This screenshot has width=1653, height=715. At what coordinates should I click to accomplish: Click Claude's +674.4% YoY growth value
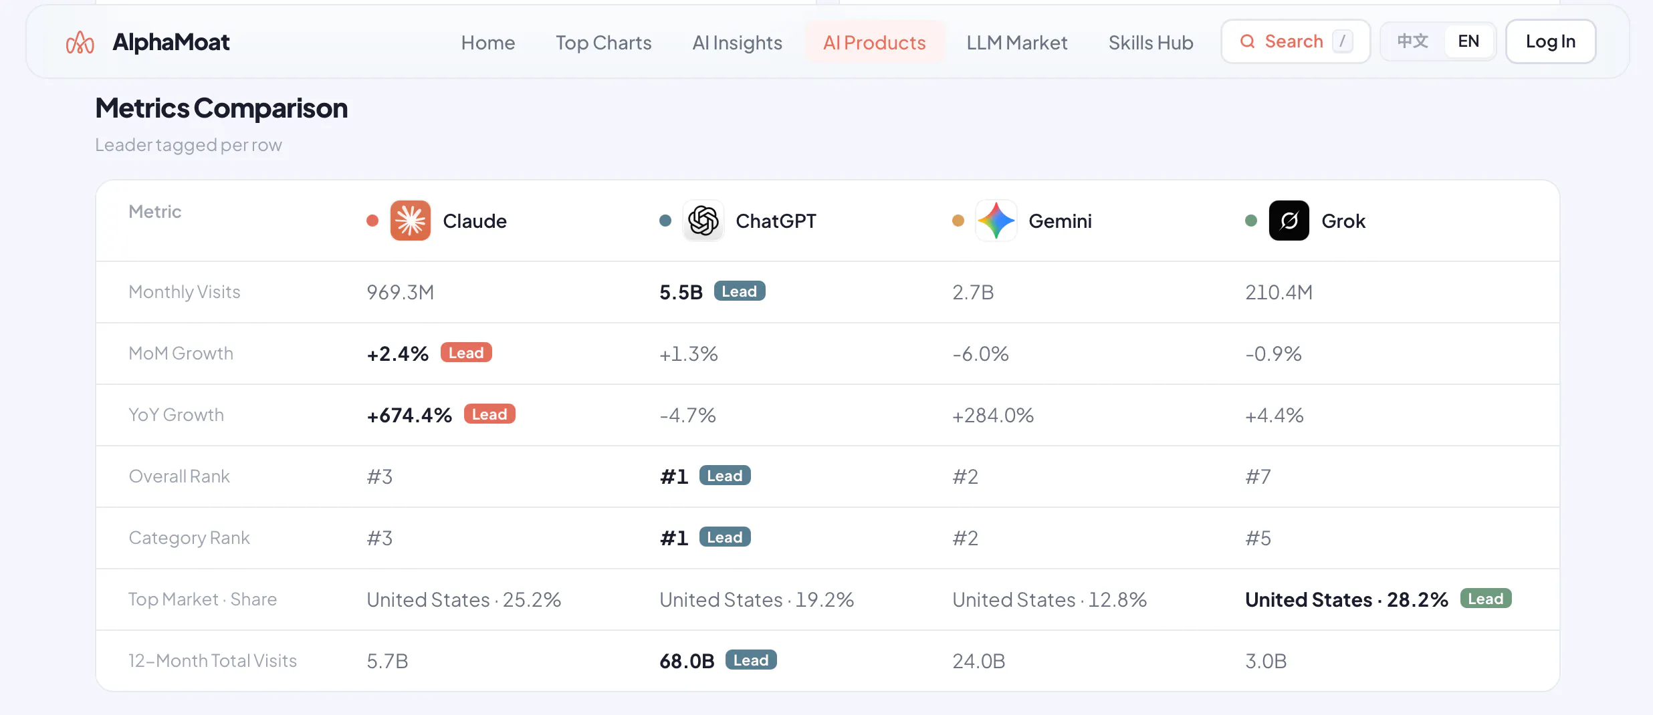click(409, 415)
